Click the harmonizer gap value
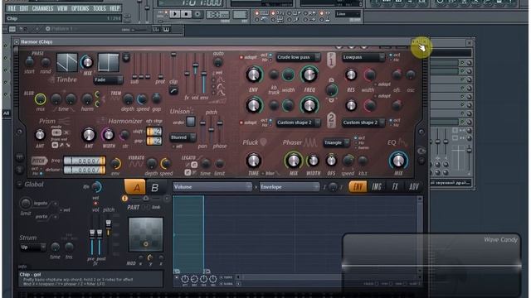 point(154,141)
